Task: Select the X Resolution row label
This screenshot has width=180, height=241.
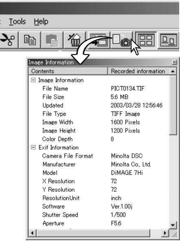Action: coord(58,181)
